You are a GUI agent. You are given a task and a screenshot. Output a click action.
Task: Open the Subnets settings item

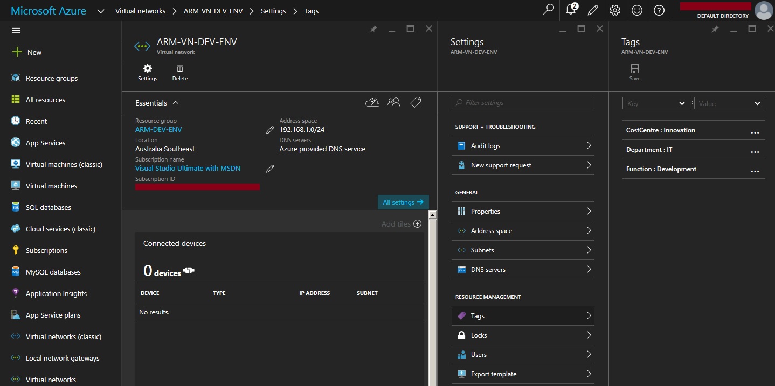(522, 250)
